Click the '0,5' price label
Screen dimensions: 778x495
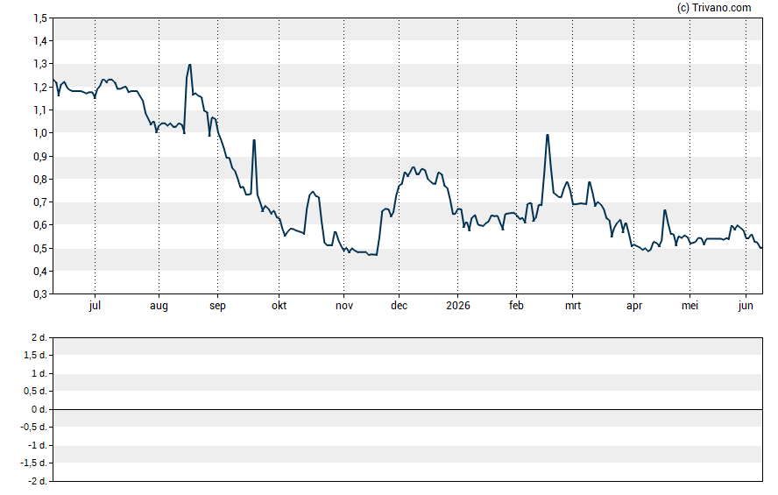(x=40, y=248)
